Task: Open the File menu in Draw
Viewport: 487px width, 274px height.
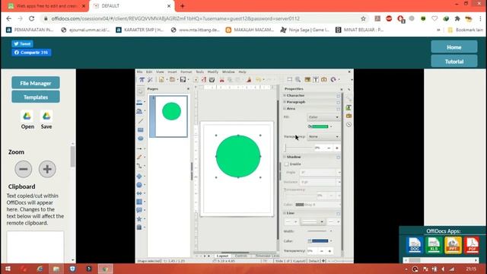Action: [x=140, y=72]
